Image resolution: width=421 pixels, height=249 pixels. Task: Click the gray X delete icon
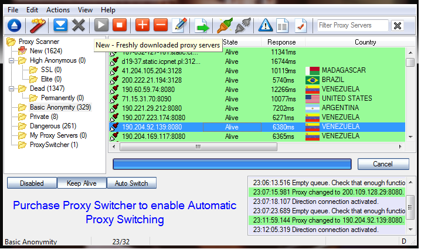tap(79, 26)
